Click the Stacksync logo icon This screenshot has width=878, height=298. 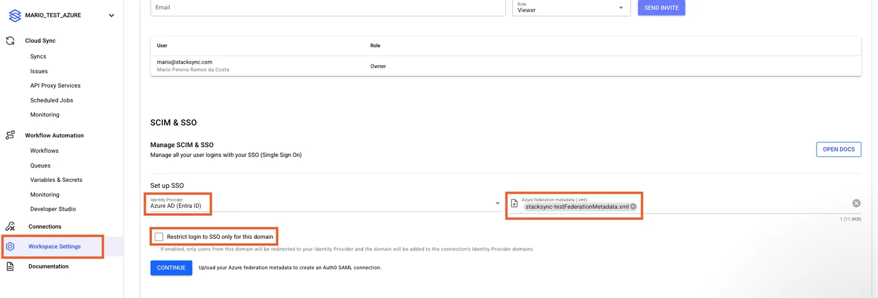[x=15, y=15]
